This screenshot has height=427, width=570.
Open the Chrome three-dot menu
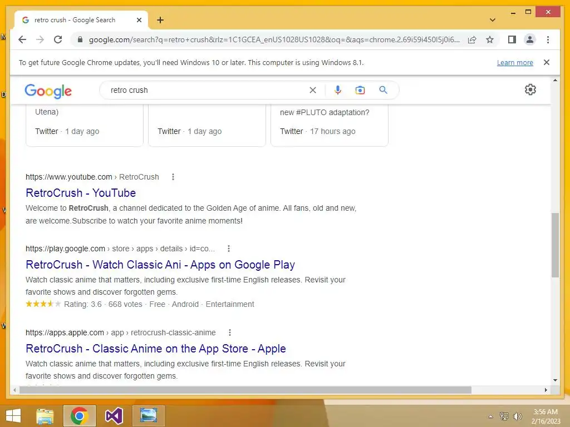coord(548,39)
